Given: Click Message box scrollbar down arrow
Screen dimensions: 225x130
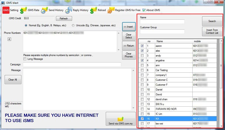Looking at the screenshot, I should click(133, 108).
